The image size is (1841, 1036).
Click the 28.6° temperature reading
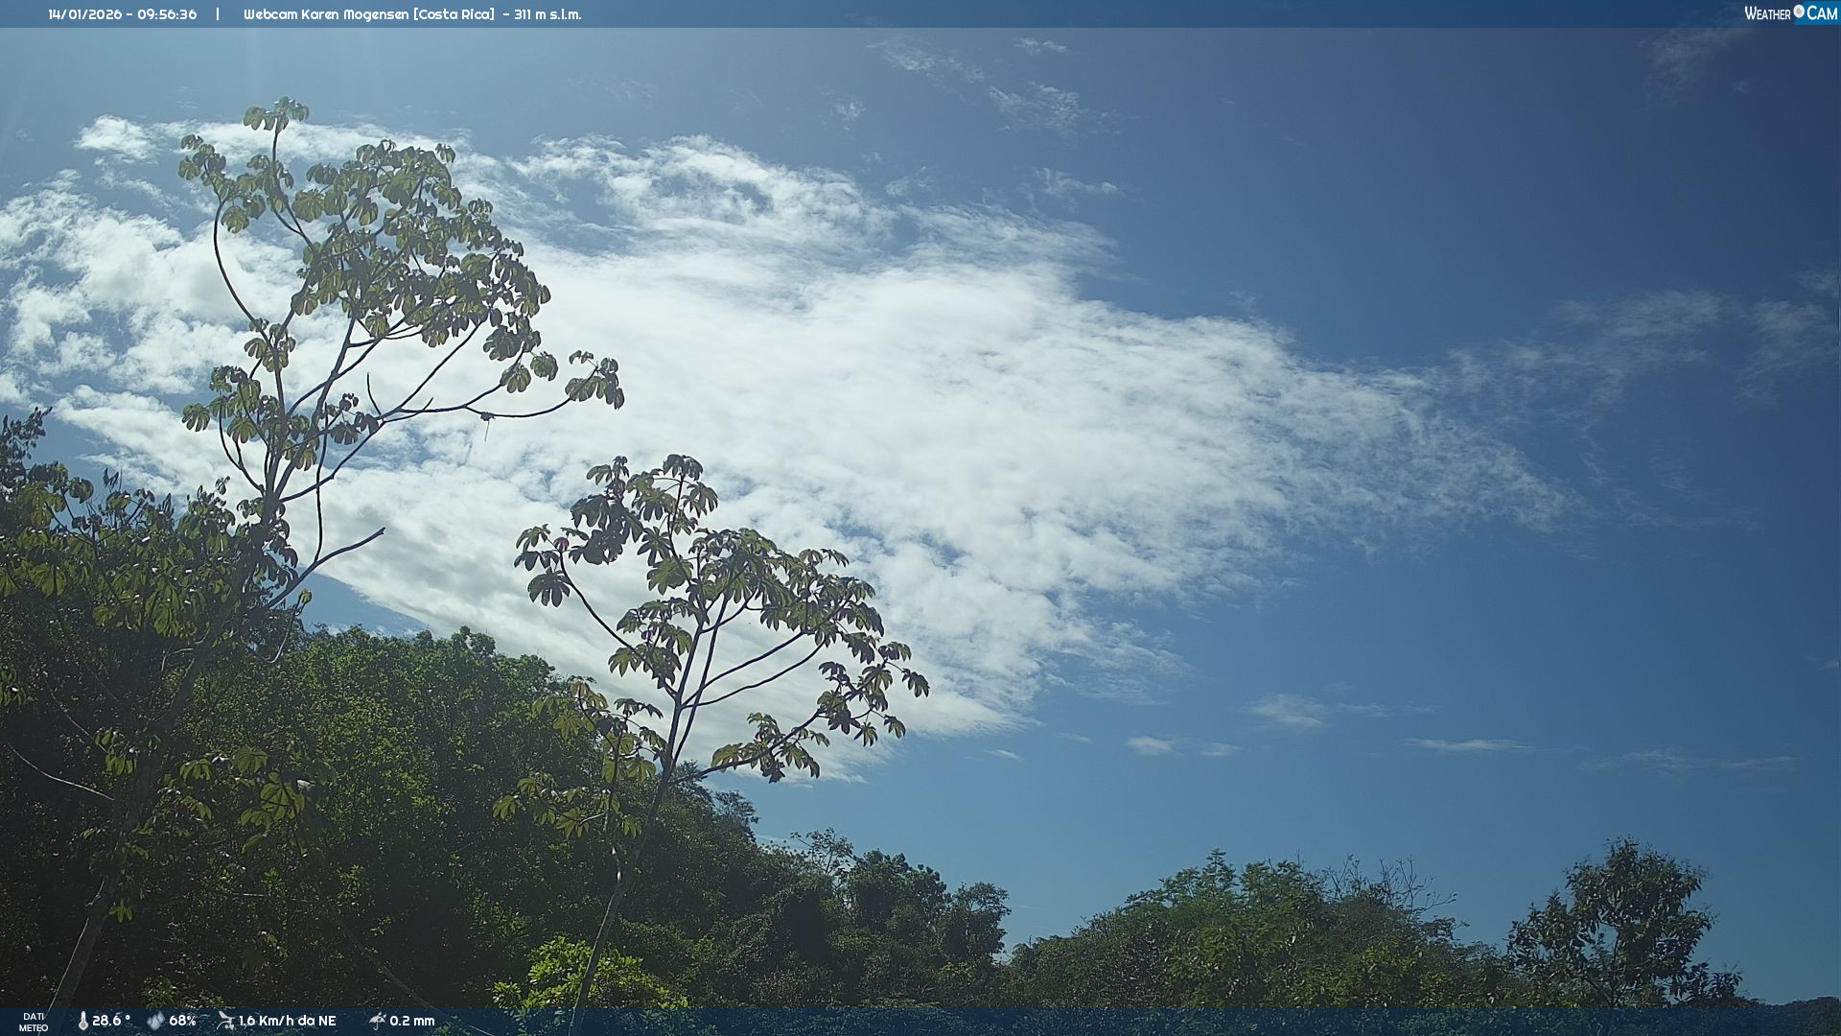(110, 1021)
